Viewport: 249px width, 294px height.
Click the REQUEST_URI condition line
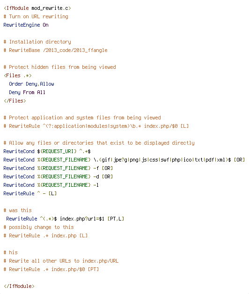click(47, 151)
